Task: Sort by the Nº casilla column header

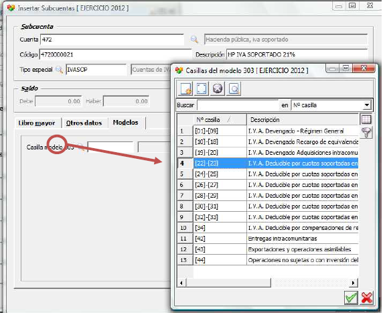Action: point(220,119)
